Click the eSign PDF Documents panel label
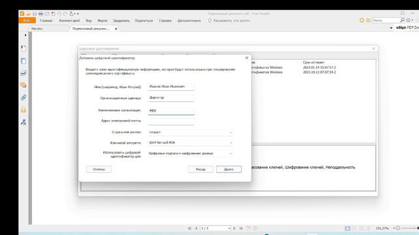 click(x=407, y=27)
